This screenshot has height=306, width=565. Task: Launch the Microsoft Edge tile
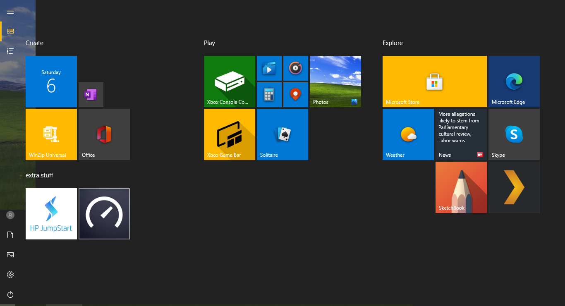514,81
